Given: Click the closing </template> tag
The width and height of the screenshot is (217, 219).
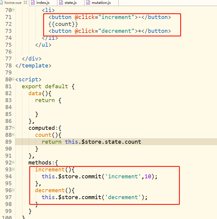Looking at the screenshot, I should point(34,66).
